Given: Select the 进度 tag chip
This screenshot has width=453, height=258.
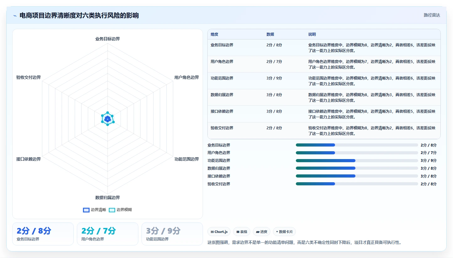Looking at the screenshot, I should coord(262,232).
